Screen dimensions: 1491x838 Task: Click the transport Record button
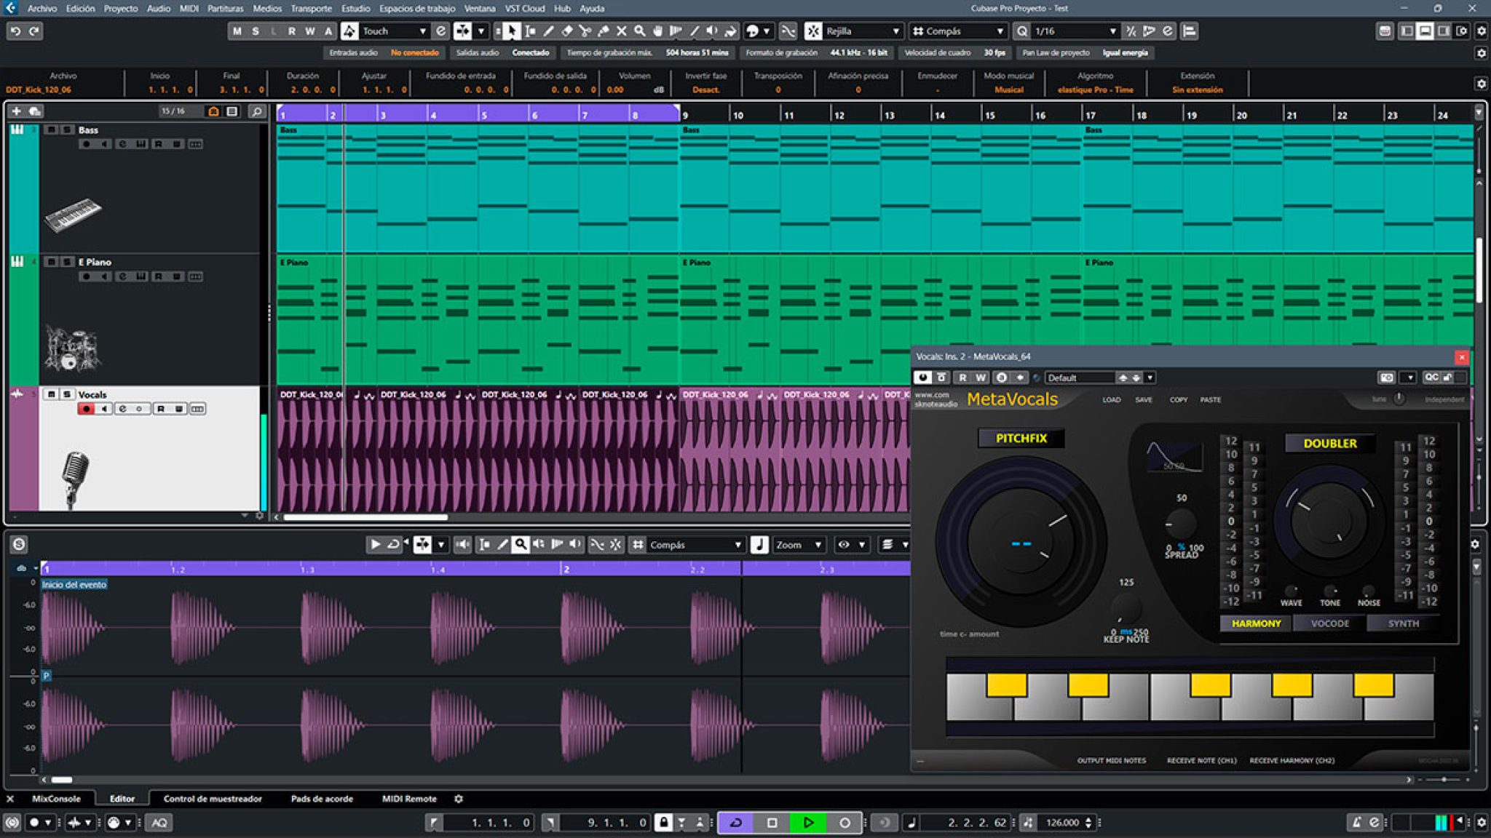coord(845,823)
